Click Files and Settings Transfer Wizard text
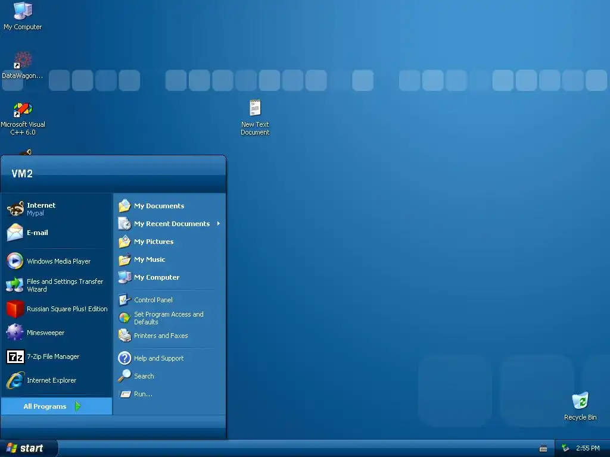The image size is (610, 457). [65, 285]
